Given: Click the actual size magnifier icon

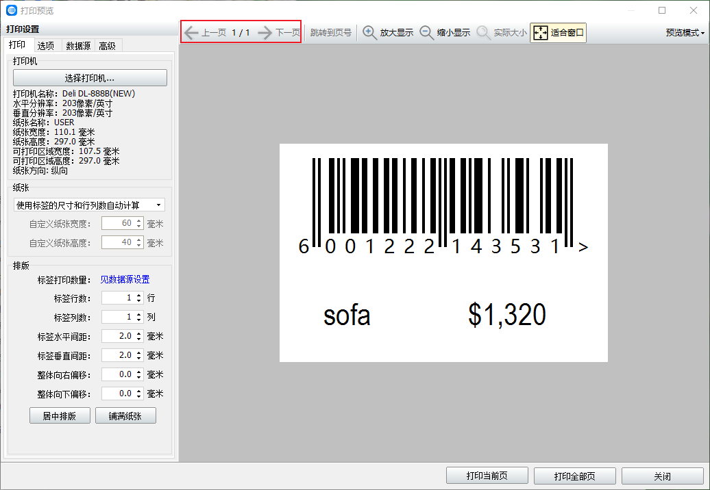Looking at the screenshot, I should pos(484,33).
